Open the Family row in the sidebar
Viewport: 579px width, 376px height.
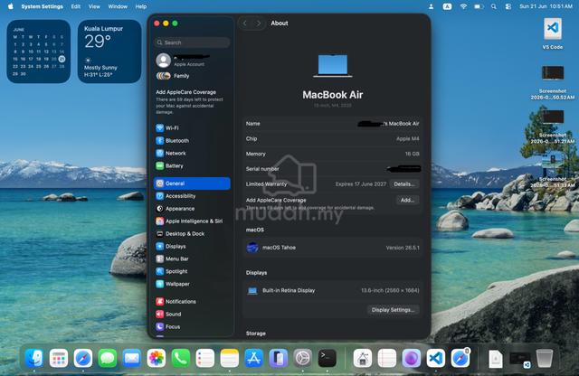192,76
